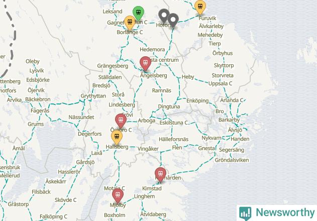Viewport: 317px width, 221px height.
Task: Click the yellow train marker at Hallsberg
Action: (x=117, y=138)
